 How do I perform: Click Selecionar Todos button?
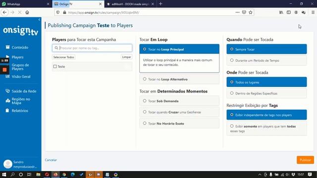[64, 57]
